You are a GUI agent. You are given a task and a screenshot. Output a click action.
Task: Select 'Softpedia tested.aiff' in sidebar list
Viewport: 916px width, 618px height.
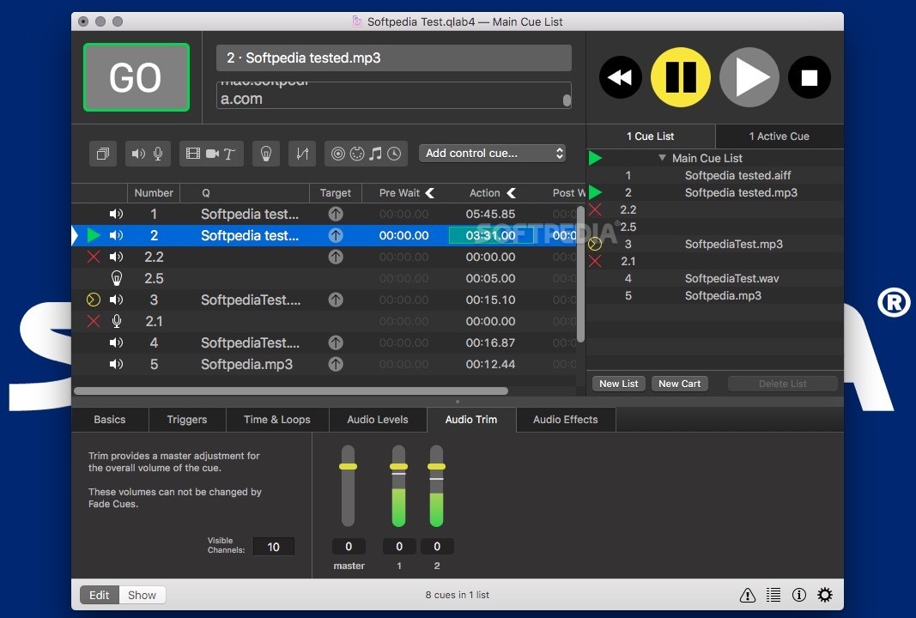[737, 175]
